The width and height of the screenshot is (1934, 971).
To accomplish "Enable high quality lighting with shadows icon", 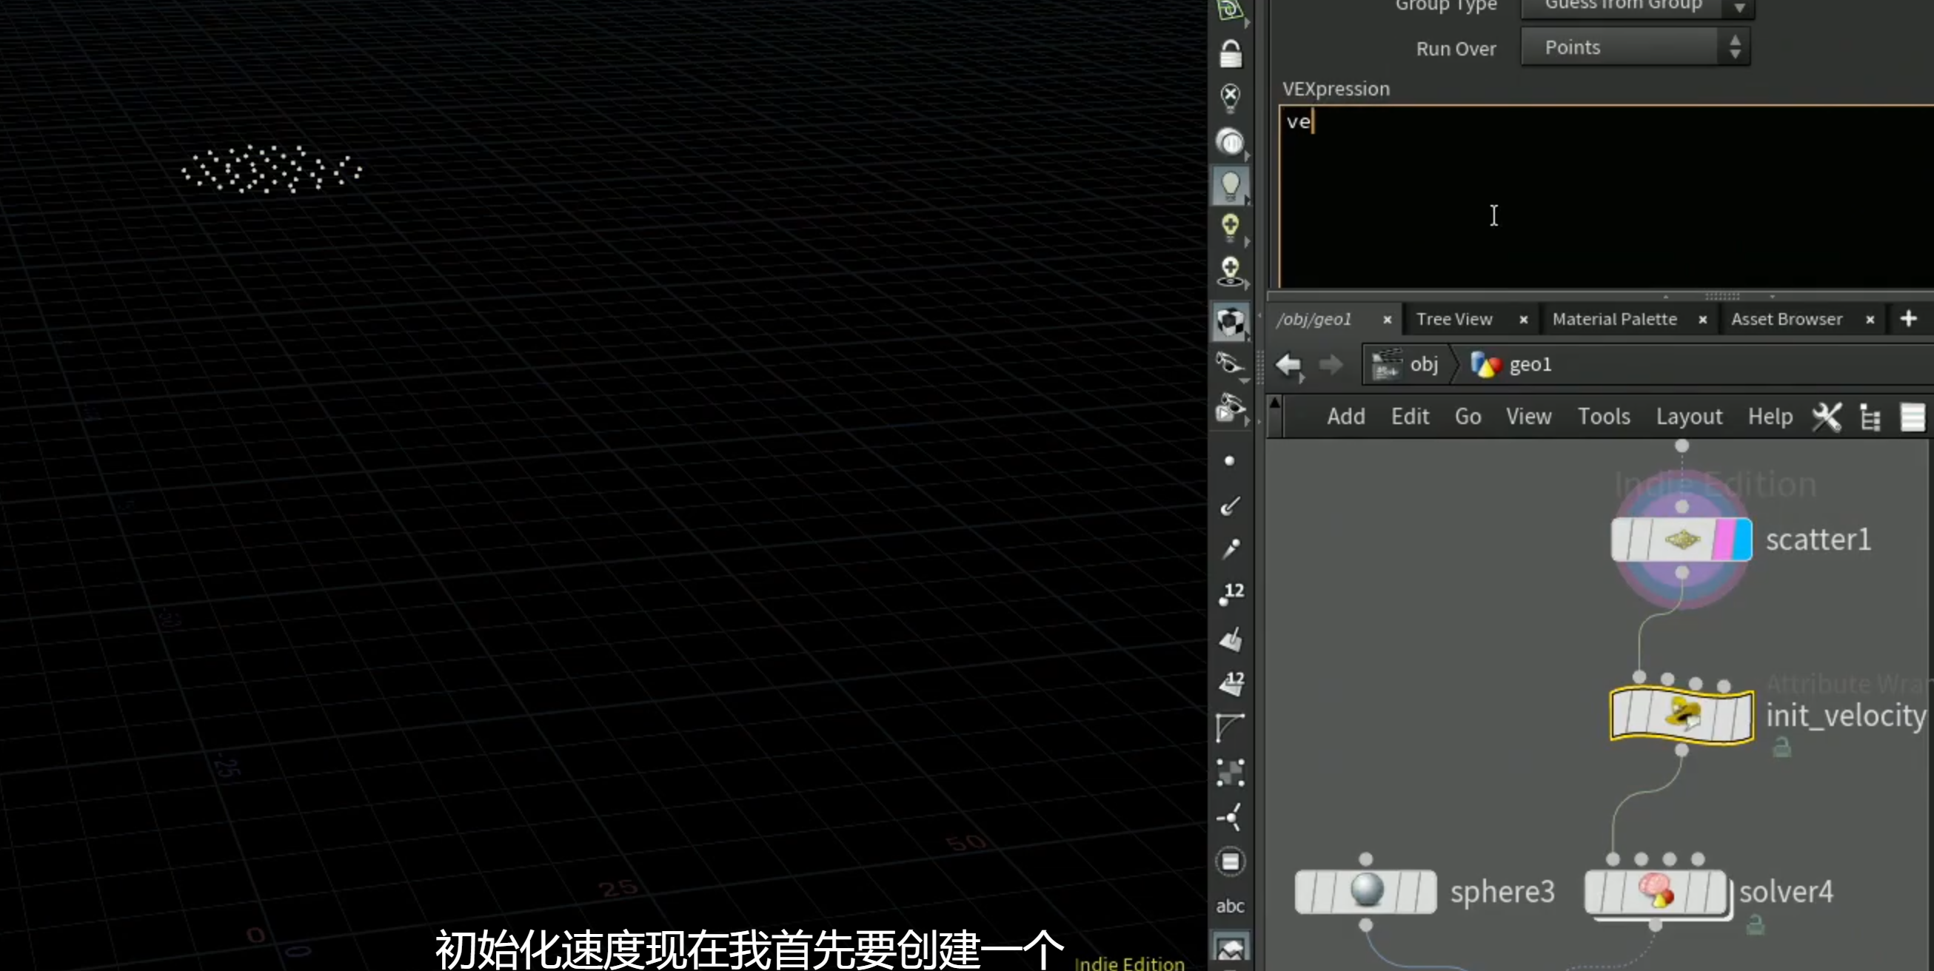I will tap(1230, 272).
